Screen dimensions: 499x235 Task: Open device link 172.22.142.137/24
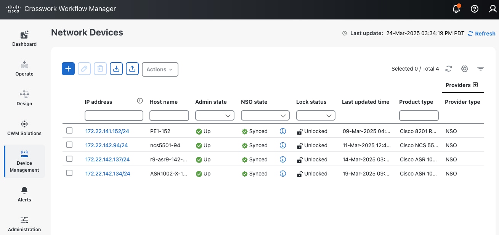[108, 159]
